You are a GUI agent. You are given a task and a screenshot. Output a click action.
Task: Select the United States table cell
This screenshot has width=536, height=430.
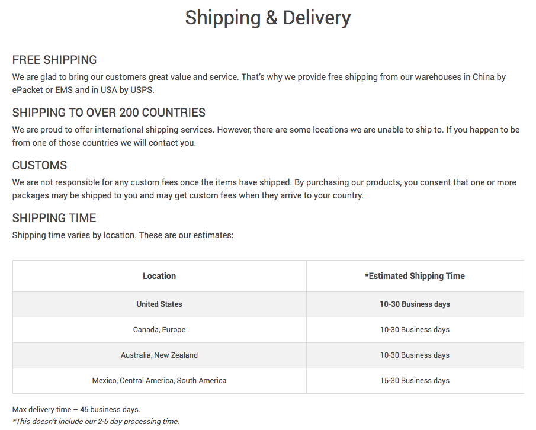click(159, 304)
